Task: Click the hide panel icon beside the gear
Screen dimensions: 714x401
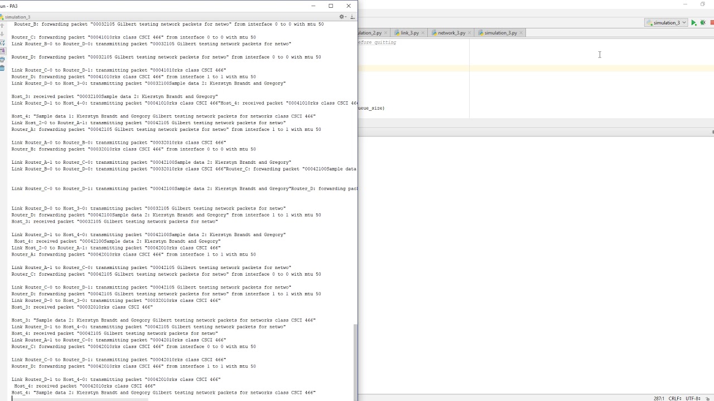Action: pyautogui.click(x=352, y=17)
